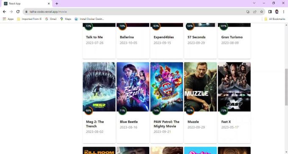Open the share page icon
Image resolution: width=288 pixels, height=154 pixels.
coord(255,12)
